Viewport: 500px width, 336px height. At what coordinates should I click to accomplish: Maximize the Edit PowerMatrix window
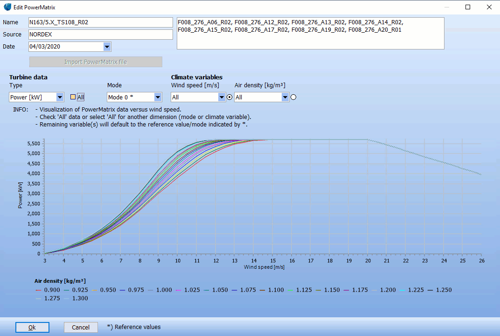click(468, 7)
